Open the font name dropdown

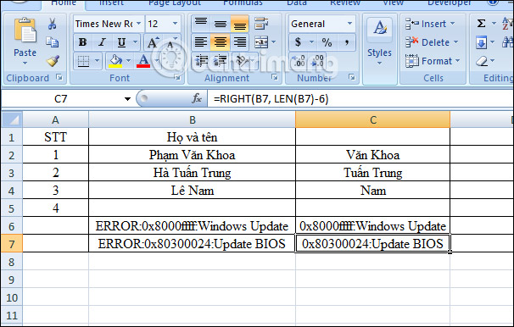pyautogui.click(x=138, y=24)
